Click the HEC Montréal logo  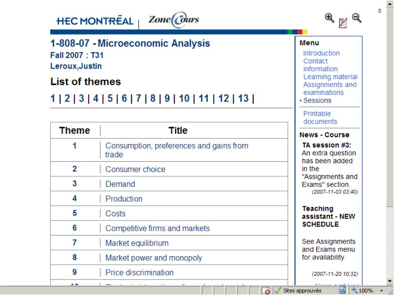pyautogui.click(x=95, y=21)
